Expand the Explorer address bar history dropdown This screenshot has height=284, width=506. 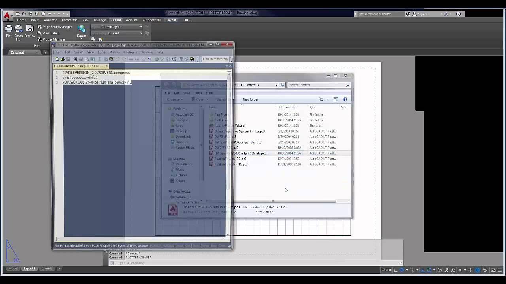click(x=276, y=85)
